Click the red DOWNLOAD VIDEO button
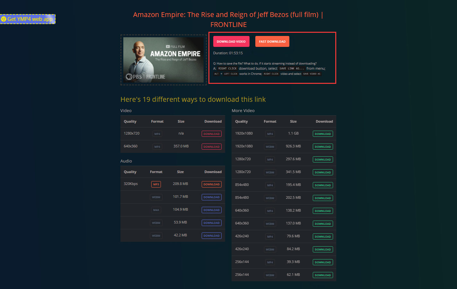 point(231,41)
